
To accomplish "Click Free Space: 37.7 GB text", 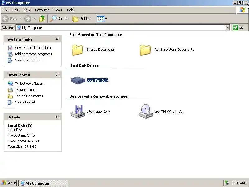I will click(23, 141).
